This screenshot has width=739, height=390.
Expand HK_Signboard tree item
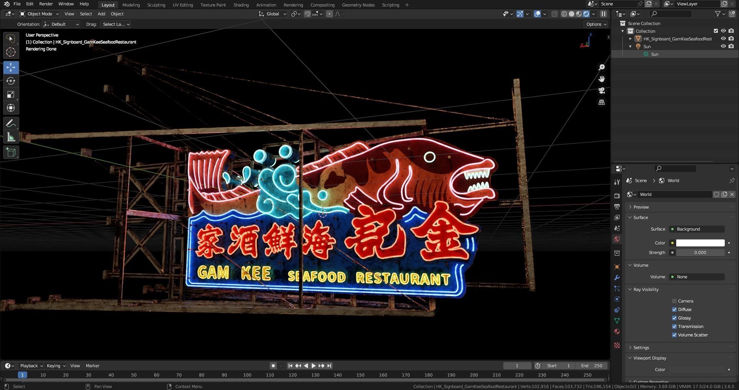tap(630, 38)
